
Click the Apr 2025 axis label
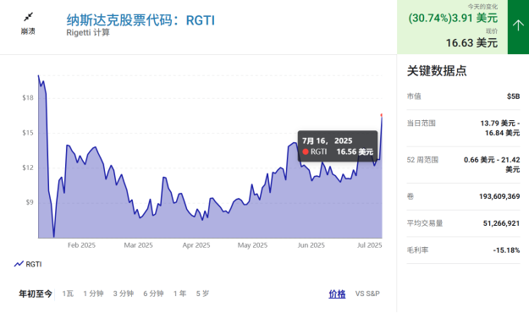coord(196,245)
